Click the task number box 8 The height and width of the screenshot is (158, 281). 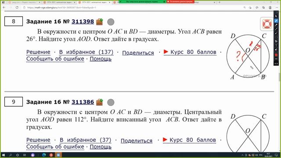(14, 22)
